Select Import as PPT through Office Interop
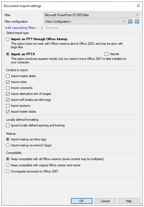Screen dimensions: 144x207 pos(8,39)
